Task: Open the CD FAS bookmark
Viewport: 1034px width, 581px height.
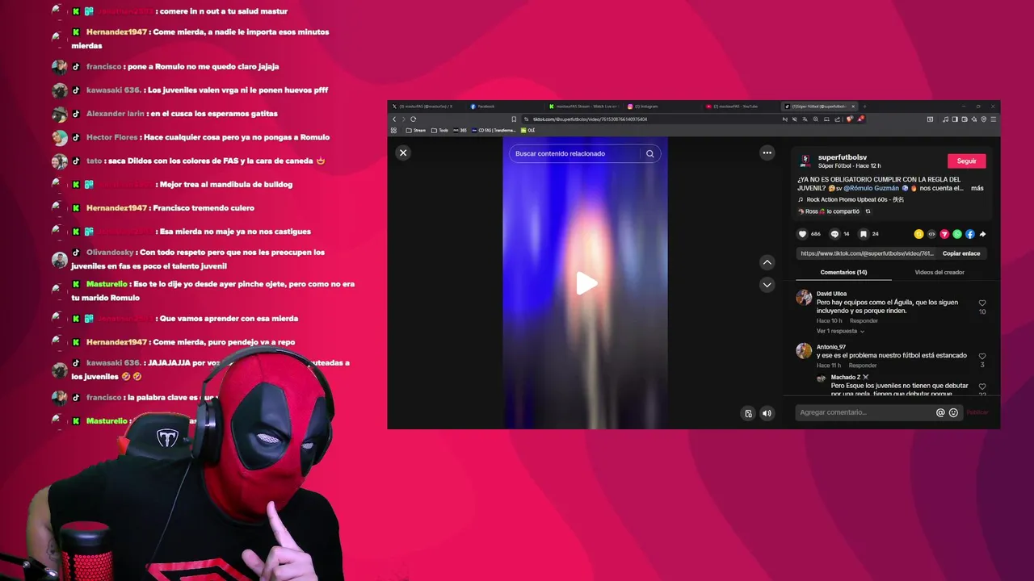Action: click(x=494, y=130)
